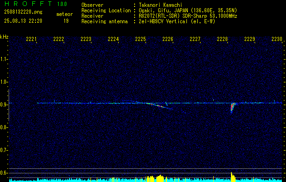Click the 2224 time axis label

[113, 39]
